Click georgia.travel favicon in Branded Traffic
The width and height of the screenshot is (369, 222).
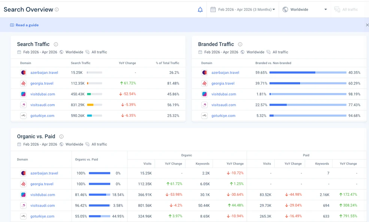tap(204, 83)
